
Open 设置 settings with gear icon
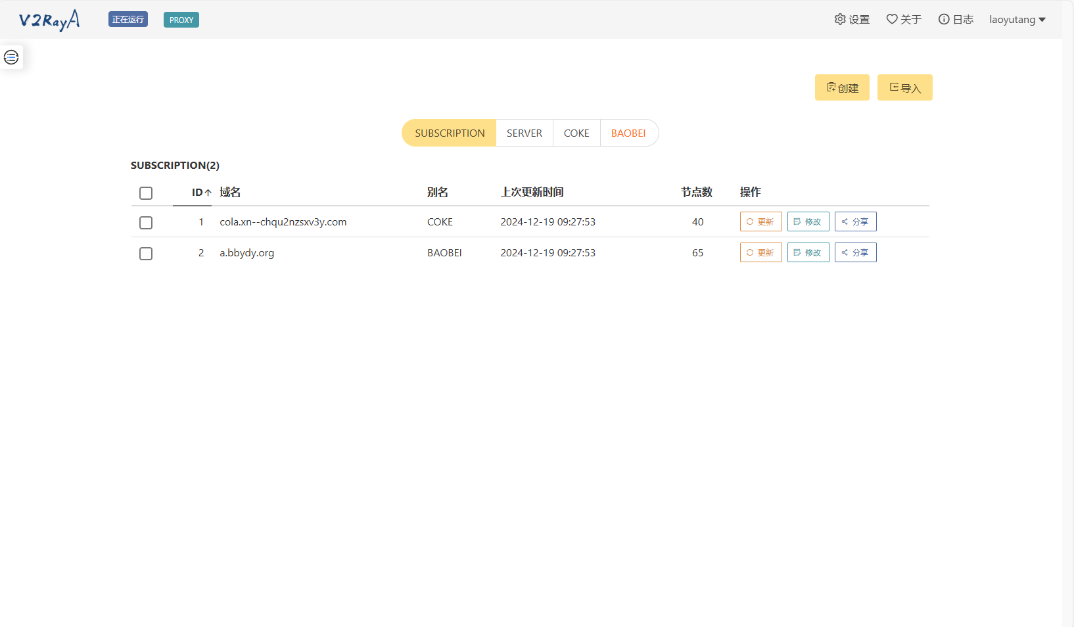(x=852, y=20)
